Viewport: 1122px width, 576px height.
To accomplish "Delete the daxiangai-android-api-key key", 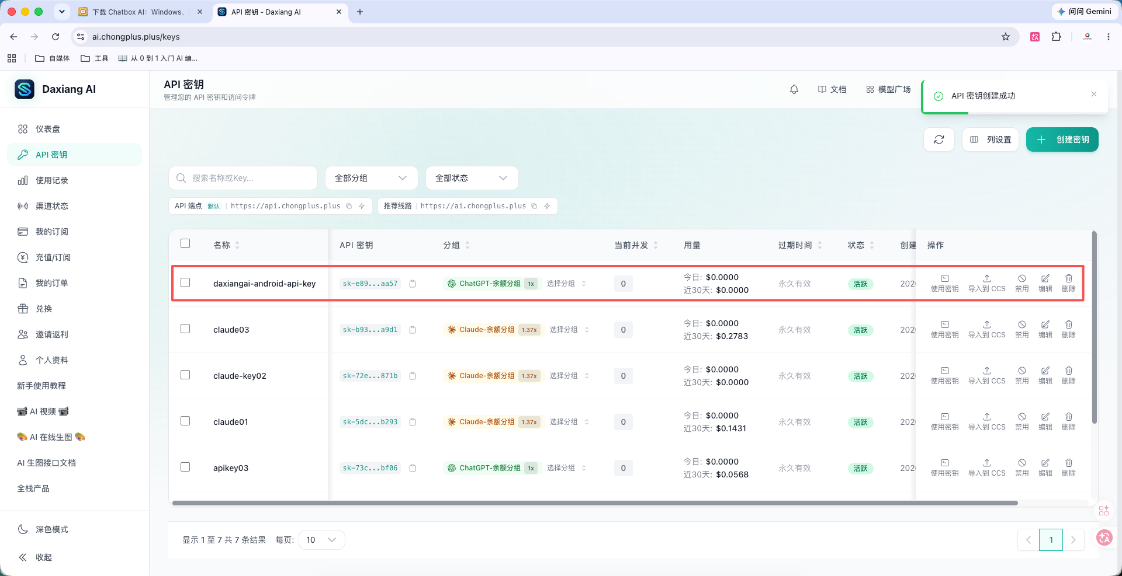I will (x=1068, y=283).
